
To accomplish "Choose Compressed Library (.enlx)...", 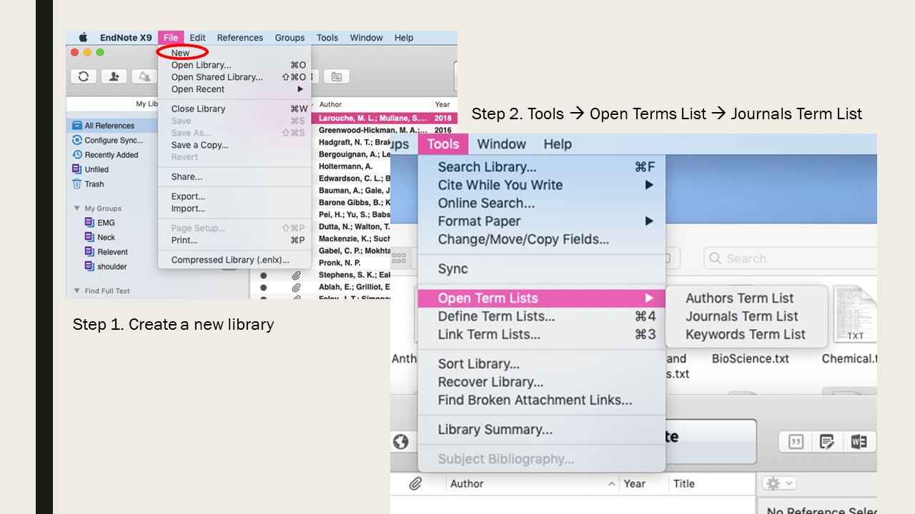I will pyautogui.click(x=234, y=260).
